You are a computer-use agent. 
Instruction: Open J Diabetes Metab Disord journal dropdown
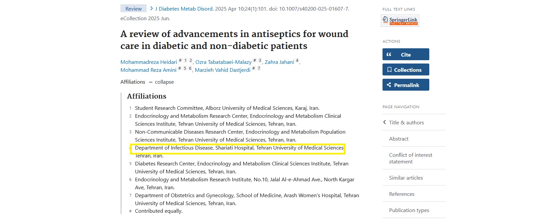184,9
